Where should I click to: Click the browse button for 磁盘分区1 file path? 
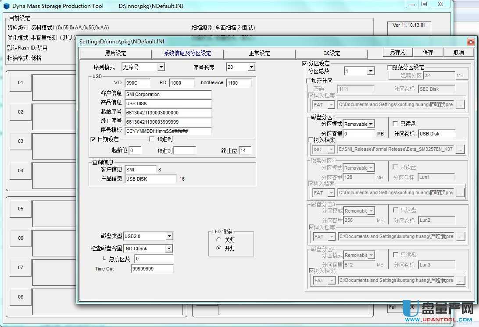[x=460, y=149]
